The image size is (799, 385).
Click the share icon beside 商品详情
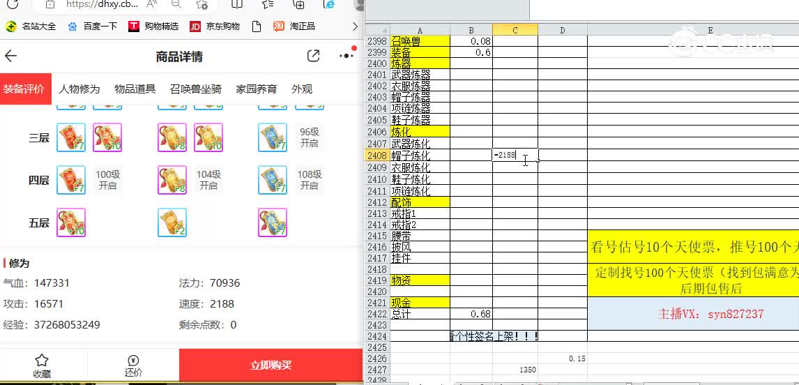pos(313,56)
